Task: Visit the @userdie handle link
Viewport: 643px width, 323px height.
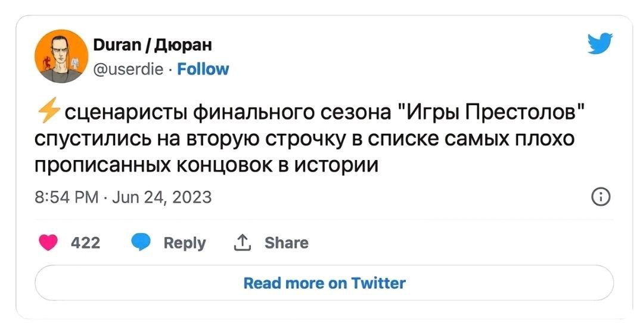Action: (128, 69)
